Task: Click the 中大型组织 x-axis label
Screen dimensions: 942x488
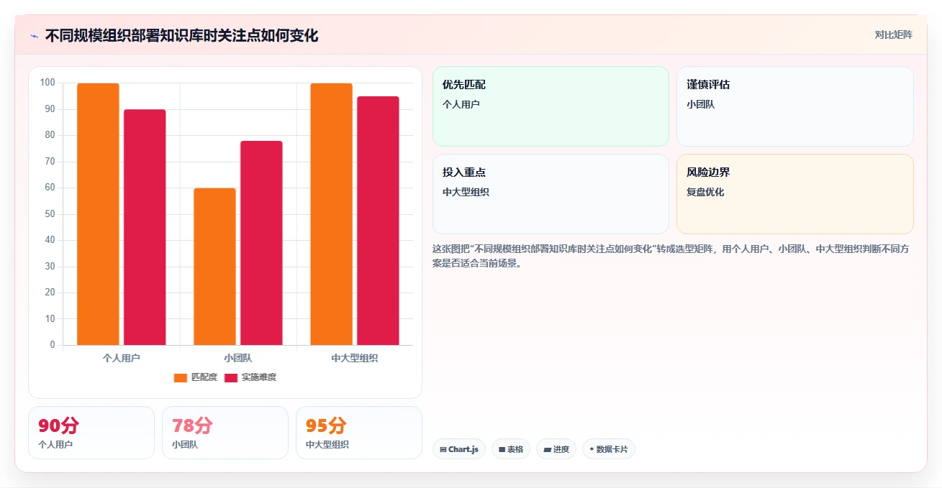Action: pos(355,357)
